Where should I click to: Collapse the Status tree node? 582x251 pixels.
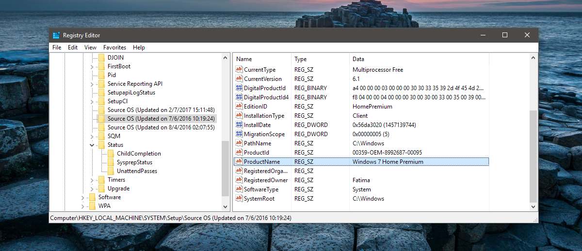pos(92,145)
